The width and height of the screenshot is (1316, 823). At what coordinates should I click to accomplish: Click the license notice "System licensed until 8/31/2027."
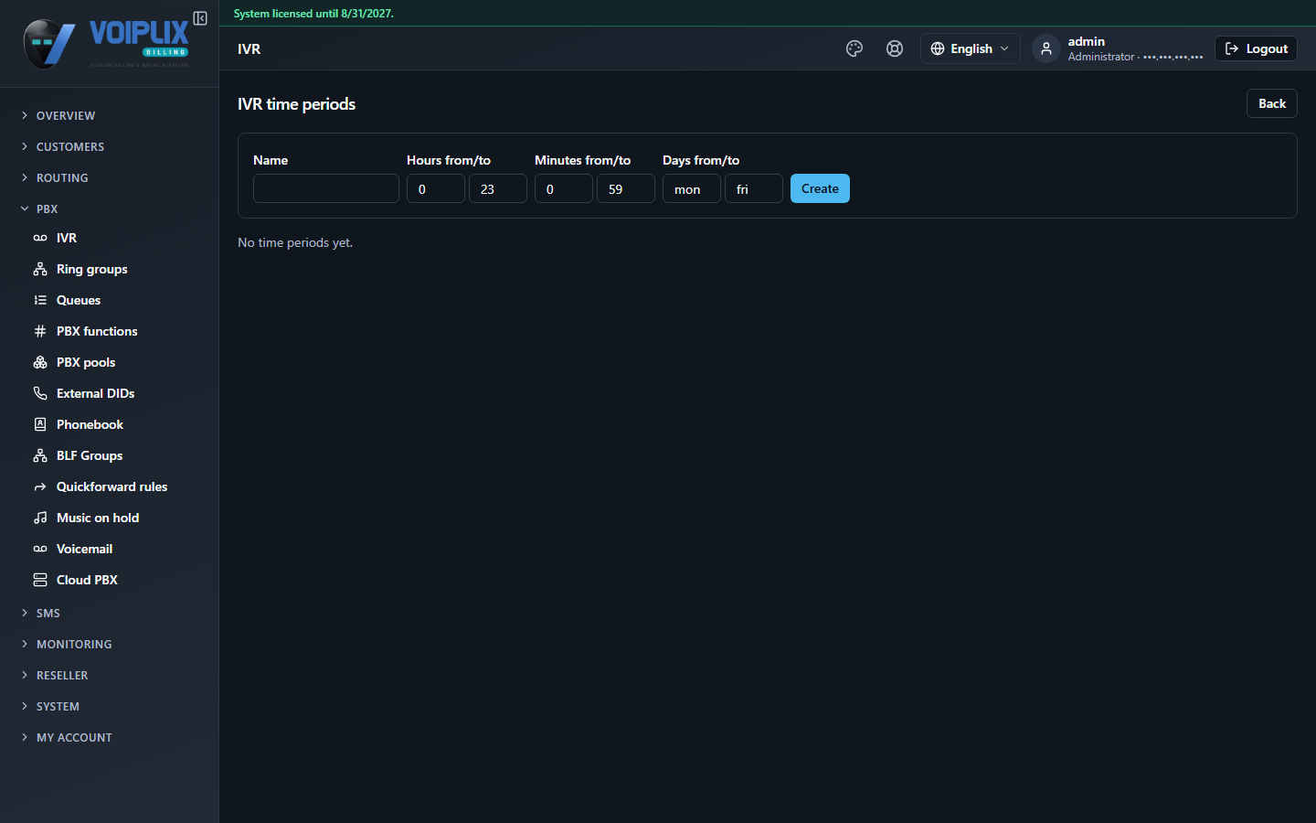[x=313, y=14]
